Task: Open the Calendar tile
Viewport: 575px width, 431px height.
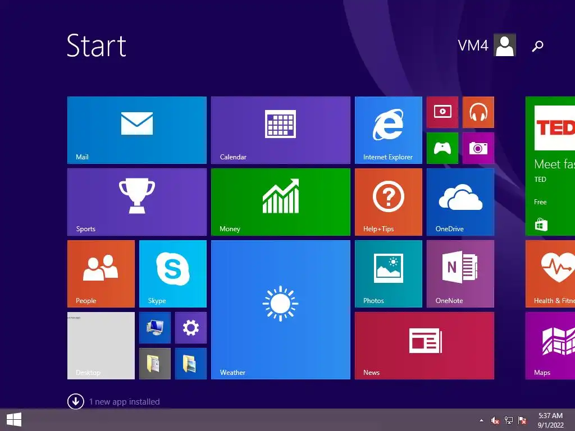Action: pyautogui.click(x=281, y=130)
